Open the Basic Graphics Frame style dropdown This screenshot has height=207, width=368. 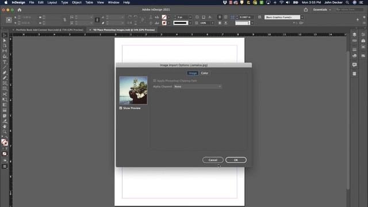click(302, 17)
